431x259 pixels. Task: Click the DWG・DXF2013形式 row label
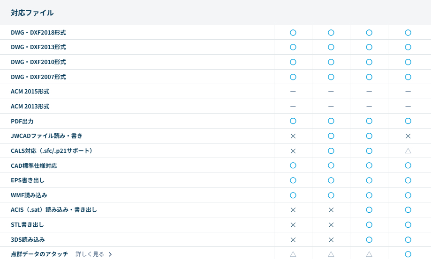38,47
